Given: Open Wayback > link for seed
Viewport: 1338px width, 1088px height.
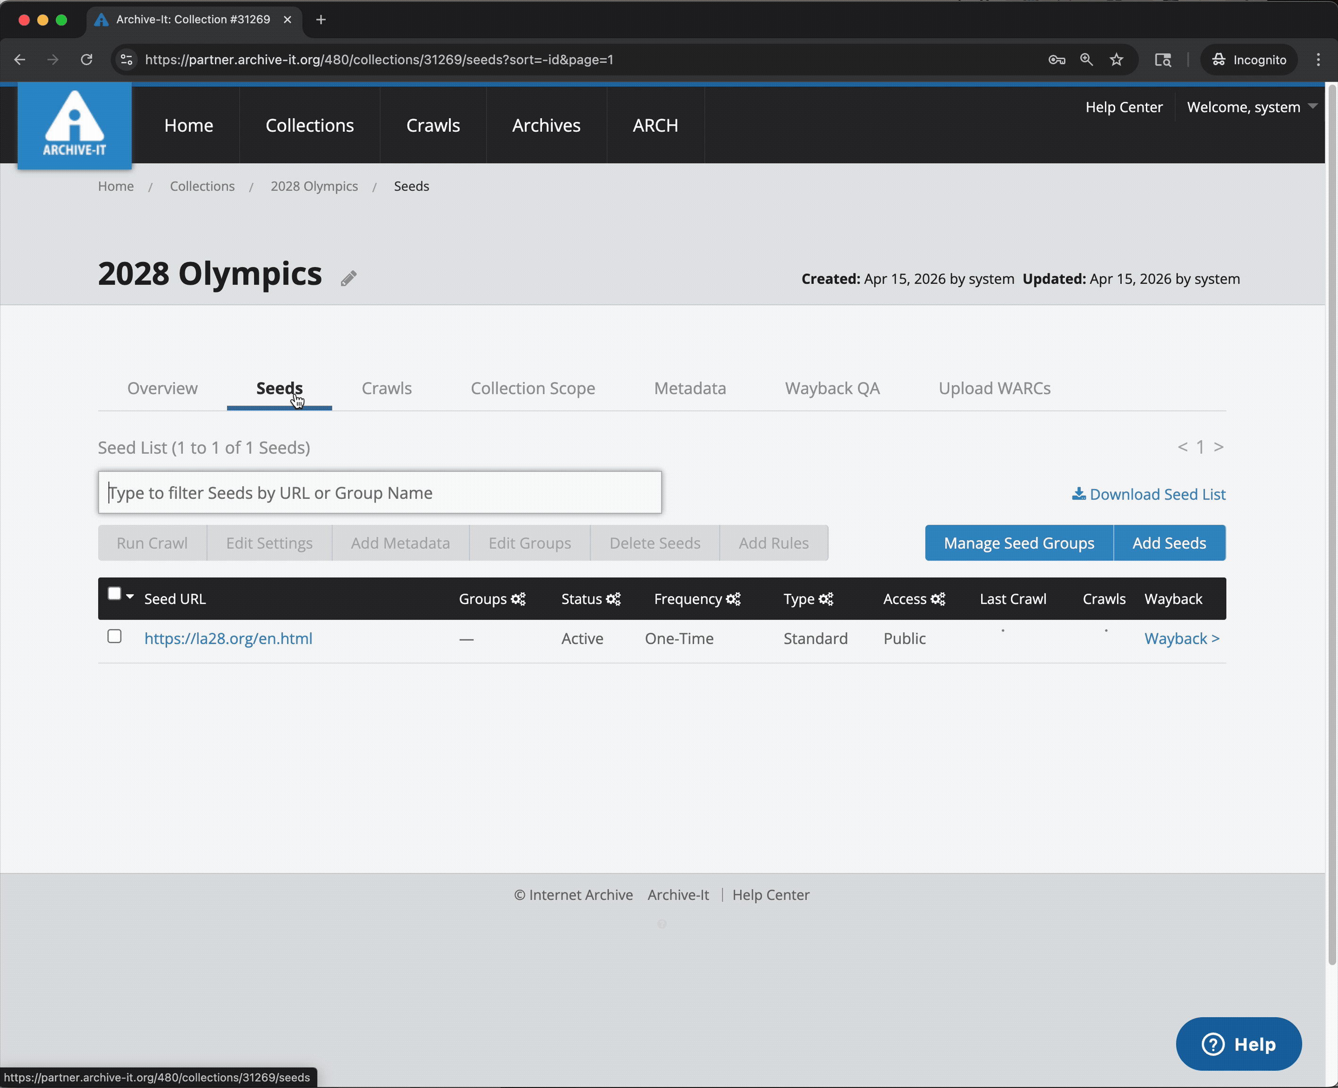Looking at the screenshot, I should point(1182,638).
